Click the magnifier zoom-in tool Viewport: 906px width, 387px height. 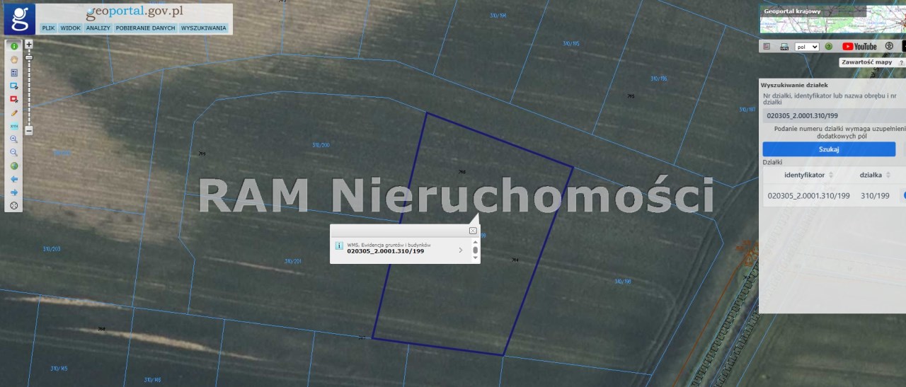pyautogui.click(x=13, y=139)
